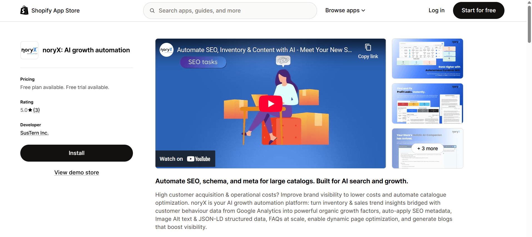532x237 pixels.
Task: Focus the Search apps input field
Action: 234,11
